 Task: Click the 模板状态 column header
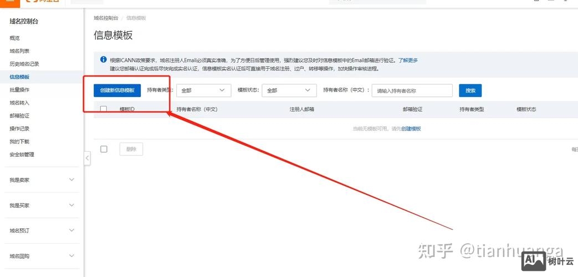[526, 109]
